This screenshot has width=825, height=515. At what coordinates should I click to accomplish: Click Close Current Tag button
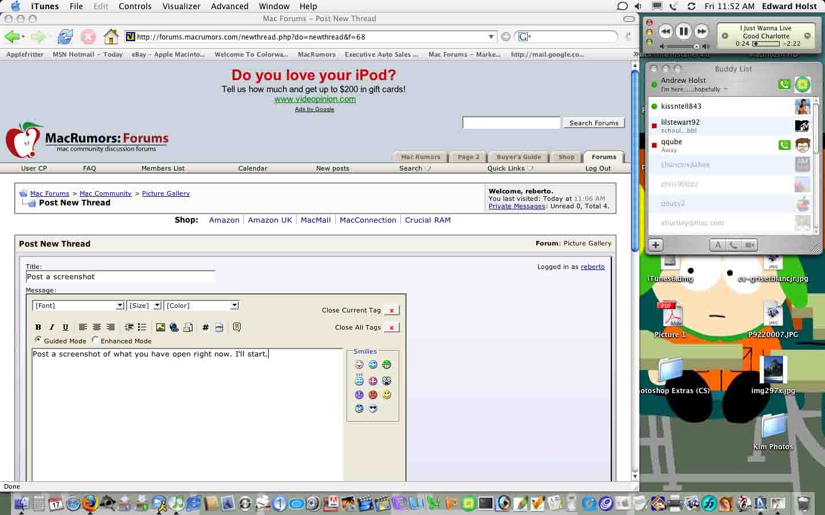[x=391, y=310]
